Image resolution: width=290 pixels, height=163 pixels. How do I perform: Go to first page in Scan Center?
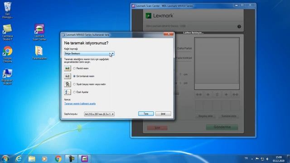199,95
